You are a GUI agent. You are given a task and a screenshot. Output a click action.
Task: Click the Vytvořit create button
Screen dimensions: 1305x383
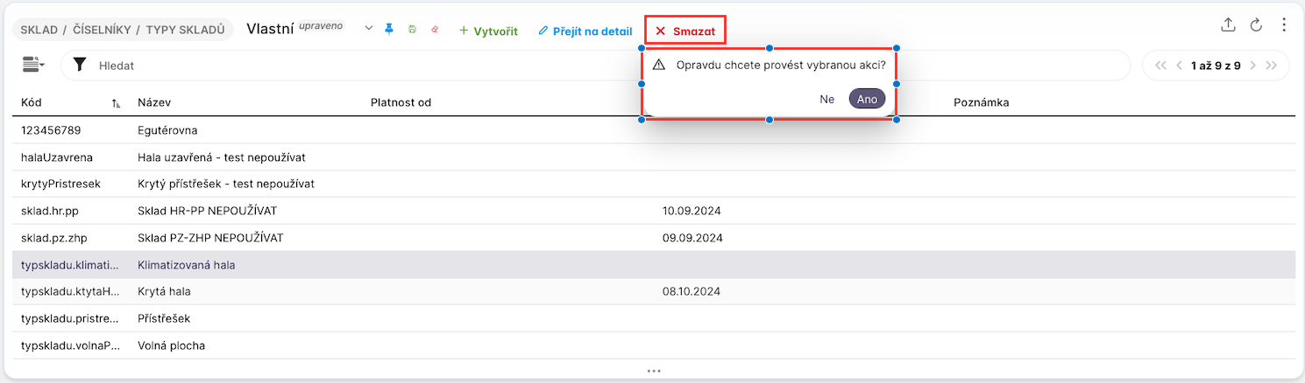click(x=488, y=31)
